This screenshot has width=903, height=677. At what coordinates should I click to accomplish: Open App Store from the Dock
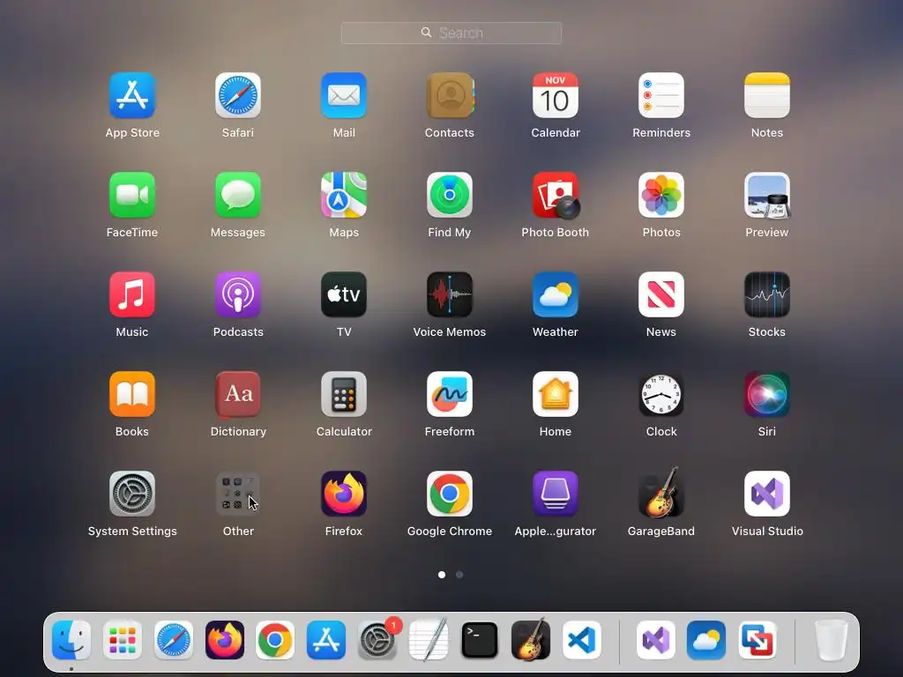pos(326,640)
